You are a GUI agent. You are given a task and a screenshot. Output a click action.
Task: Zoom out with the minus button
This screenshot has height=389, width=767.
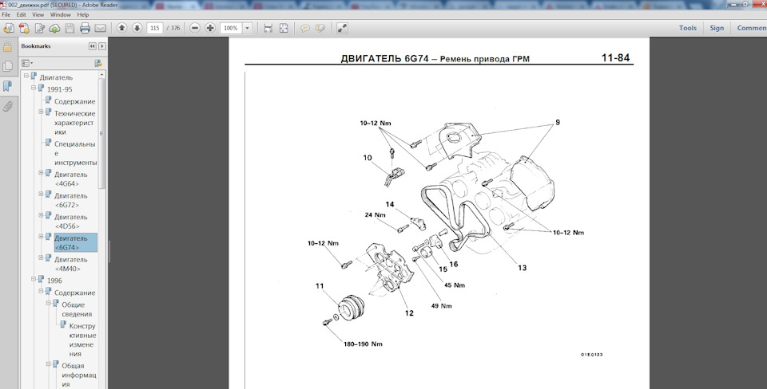(x=195, y=28)
